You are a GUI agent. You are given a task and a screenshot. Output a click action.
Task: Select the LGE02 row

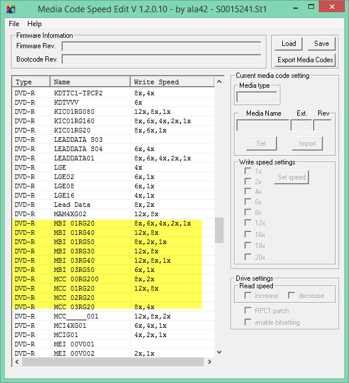(x=113, y=177)
